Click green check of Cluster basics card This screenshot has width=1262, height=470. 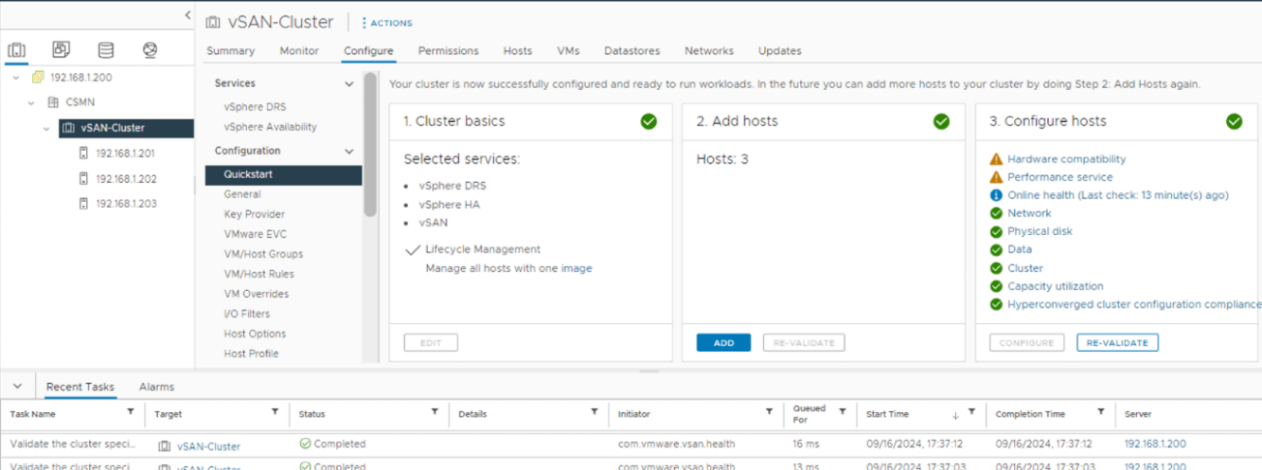pyautogui.click(x=649, y=121)
